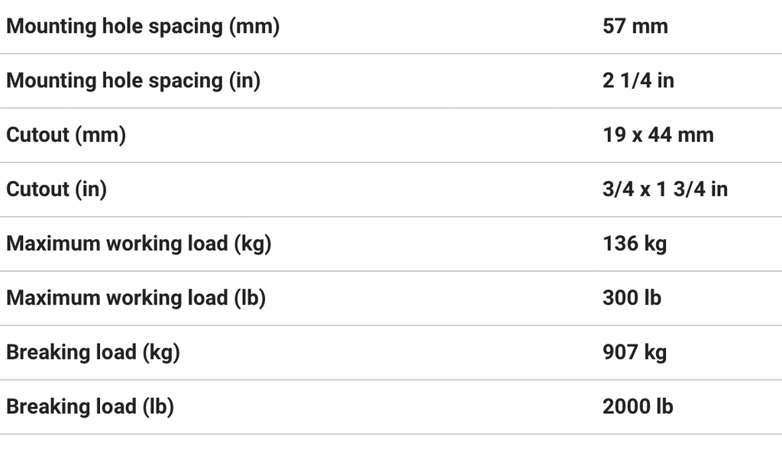The height and width of the screenshot is (452, 782).
Task: Click the "Maximum working load (kg)" label
Action: 139,244
